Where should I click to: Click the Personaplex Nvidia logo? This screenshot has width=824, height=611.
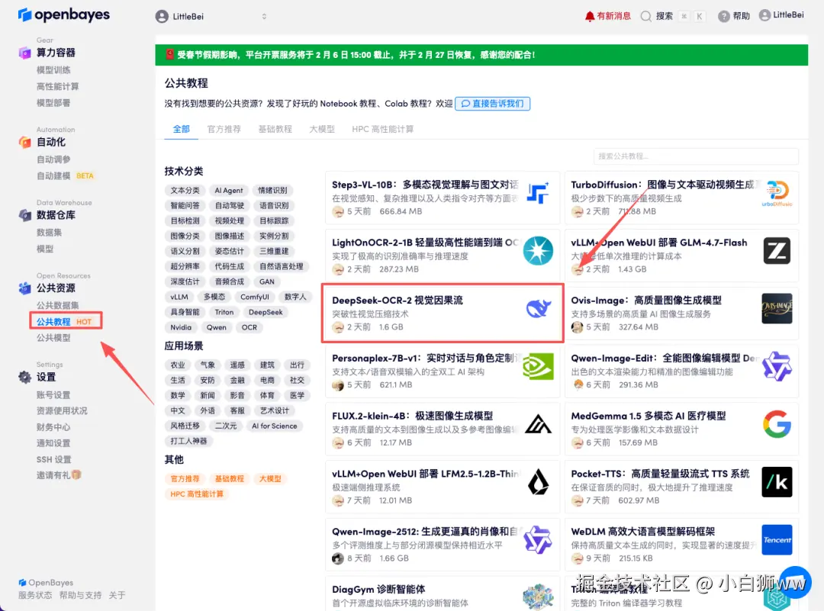pyautogui.click(x=538, y=366)
